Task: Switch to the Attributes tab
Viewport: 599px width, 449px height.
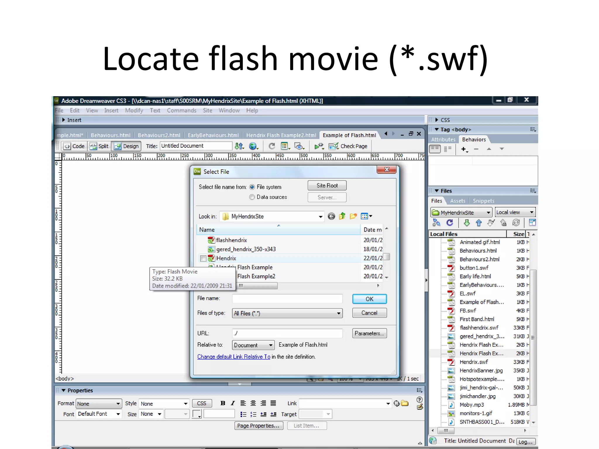Action: point(443,139)
